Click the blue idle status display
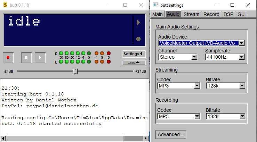This screenshot has height=142, width=257. pyautogui.click(x=74, y=30)
